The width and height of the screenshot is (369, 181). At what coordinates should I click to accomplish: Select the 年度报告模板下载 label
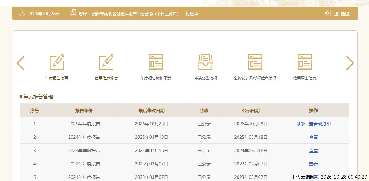[156, 78]
